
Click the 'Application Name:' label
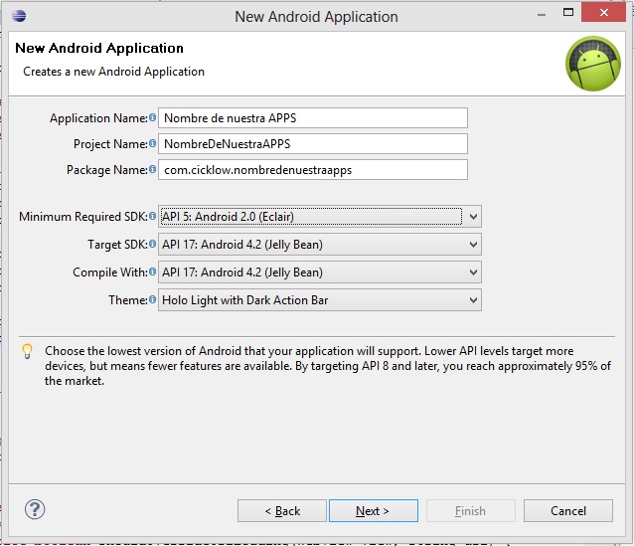click(x=98, y=118)
